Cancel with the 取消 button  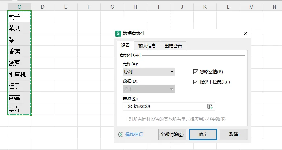pos(234,134)
